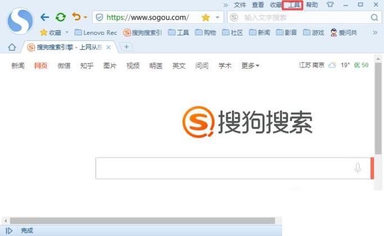Click the cloud weather icon
This screenshot has height=236, width=384.
pyautogui.click(x=332, y=65)
